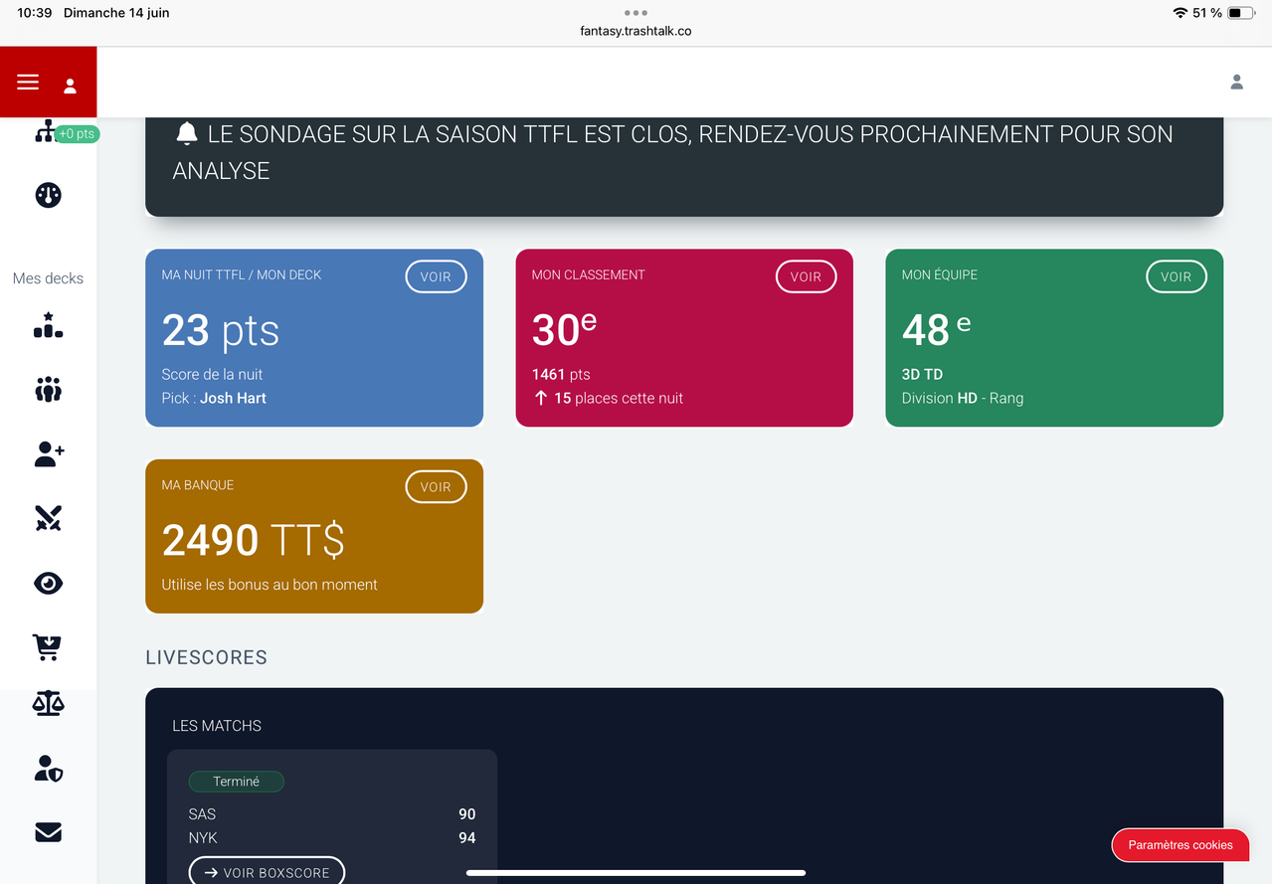Open Paramètres cookies button
The height and width of the screenshot is (884, 1272).
(x=1181, y=844)
